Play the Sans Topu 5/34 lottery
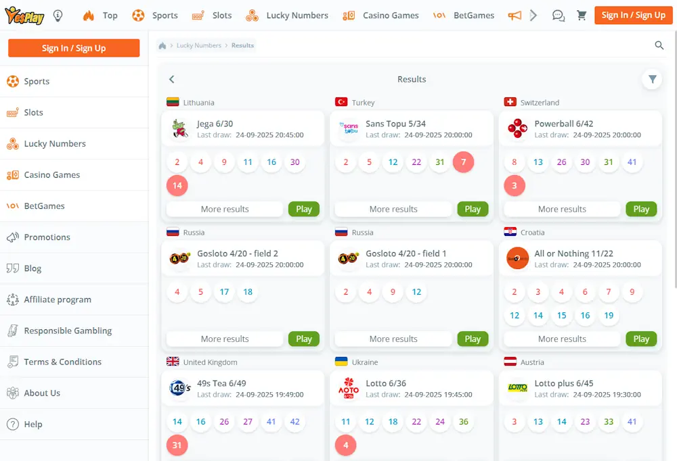Viewport: 677px width, 461px height. click(473, 209)
